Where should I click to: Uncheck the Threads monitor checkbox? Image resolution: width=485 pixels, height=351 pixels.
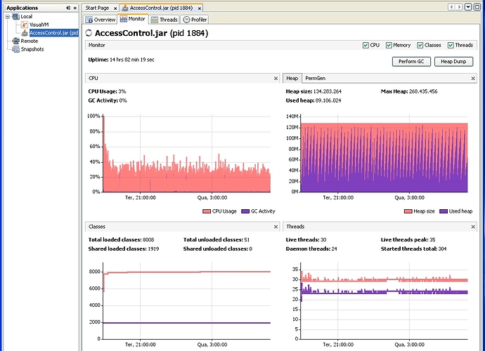tap(451, 46)
